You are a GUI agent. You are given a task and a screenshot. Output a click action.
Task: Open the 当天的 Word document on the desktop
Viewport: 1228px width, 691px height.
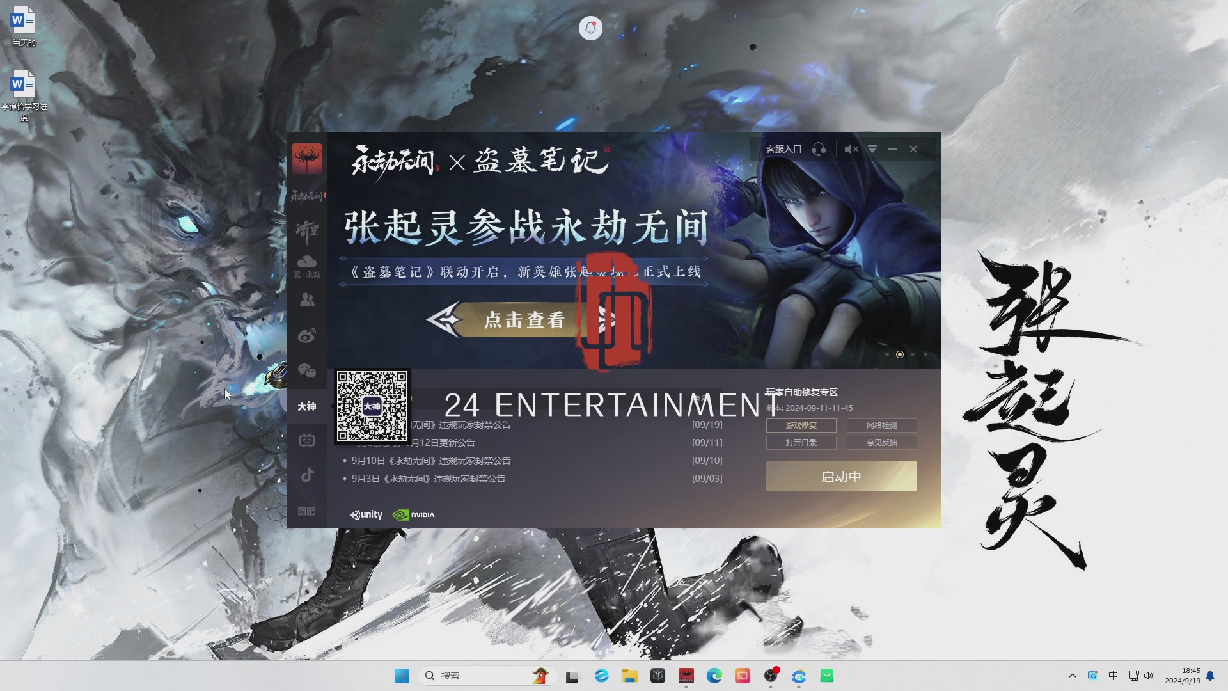(24, 27)
